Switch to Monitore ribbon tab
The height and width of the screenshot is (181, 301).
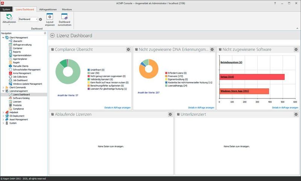[x=67, y=9]
